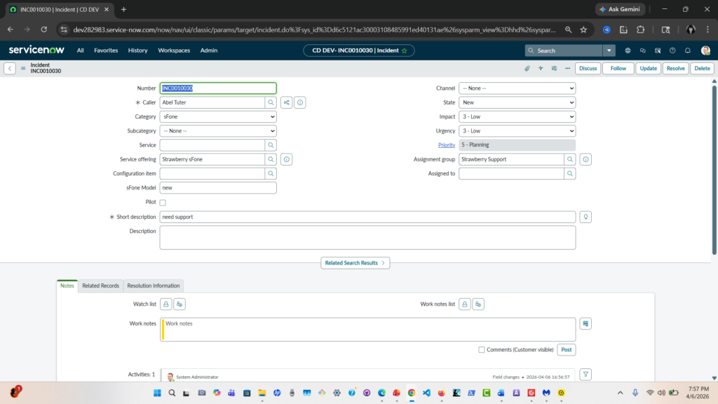Enable Comments (Customer visible) checkbox
This screenshot has width=718, height=404.
click(481, 349)
